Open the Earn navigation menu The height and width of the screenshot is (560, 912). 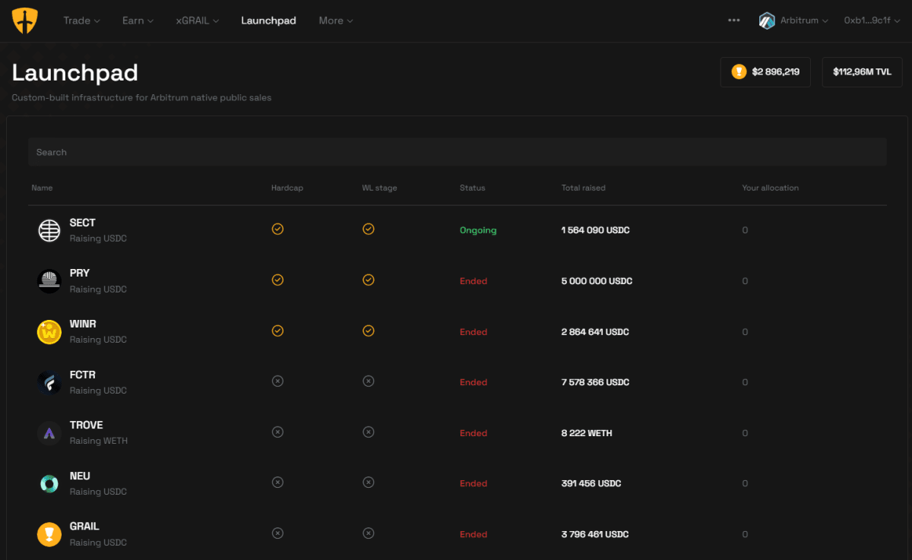click(x=138, y=21)
